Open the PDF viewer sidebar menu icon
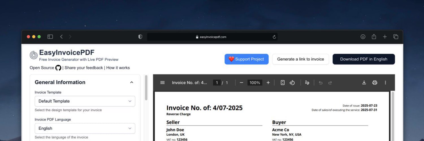Viewport: 424px width, 141px height. pyautogui.click(x=162, y=83)
